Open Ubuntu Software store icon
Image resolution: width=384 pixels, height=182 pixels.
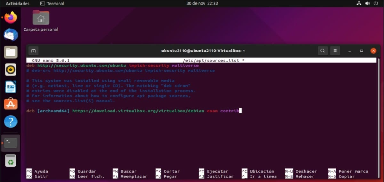[x=10, y=104]
